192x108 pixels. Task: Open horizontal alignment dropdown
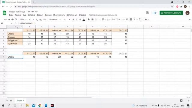pyautogui.click(x=103, y=19)
